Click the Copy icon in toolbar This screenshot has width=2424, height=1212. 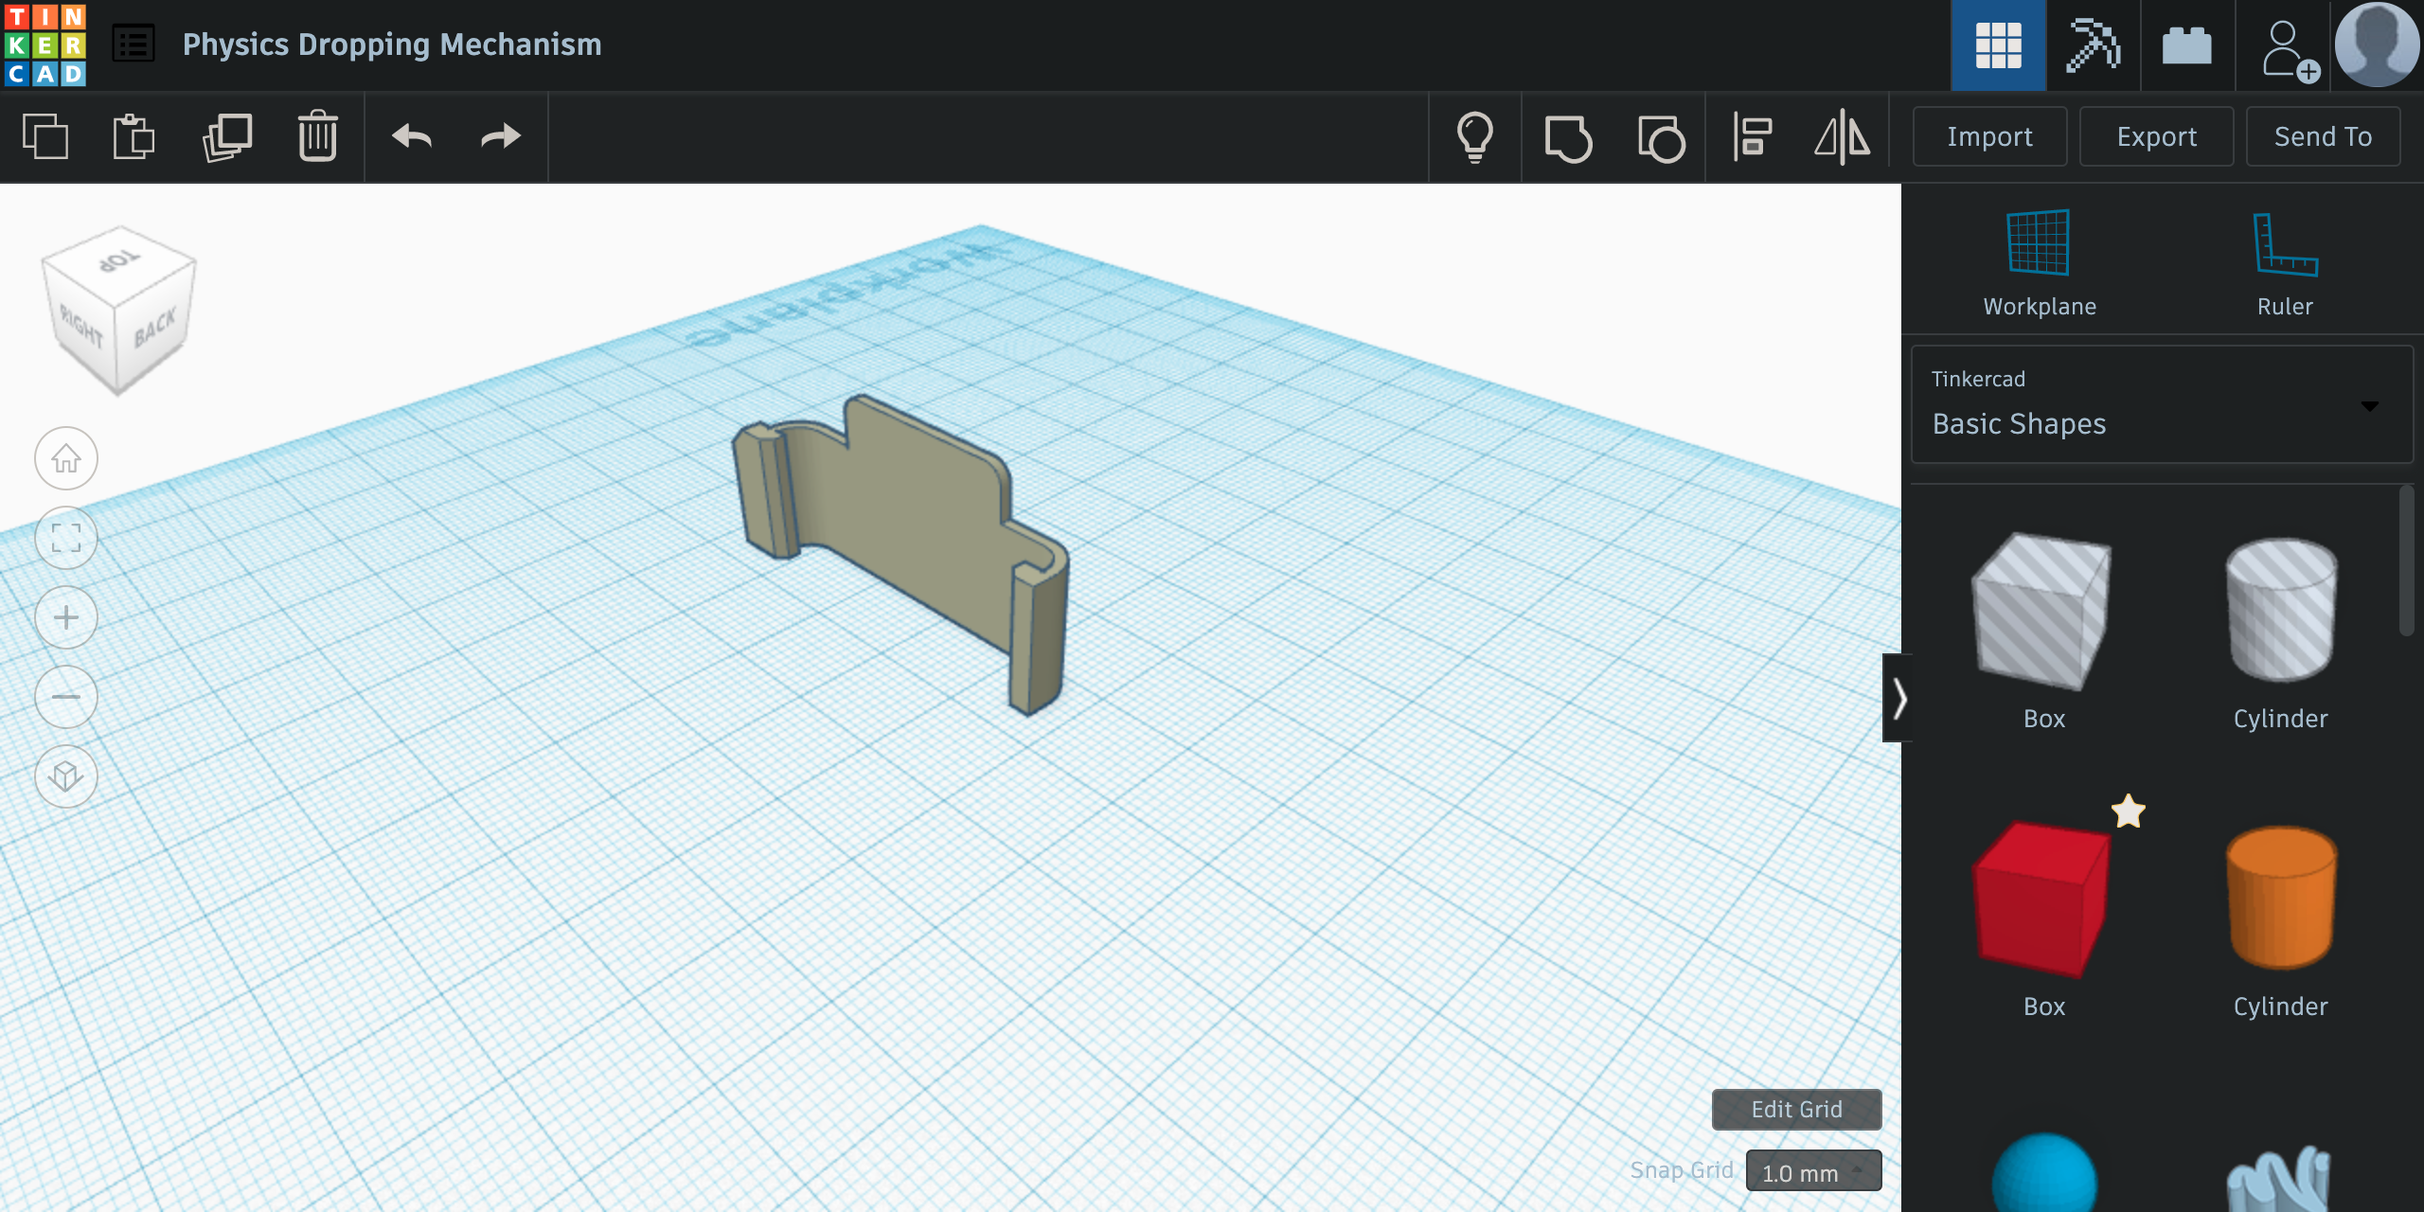click(x=45, y=137)
